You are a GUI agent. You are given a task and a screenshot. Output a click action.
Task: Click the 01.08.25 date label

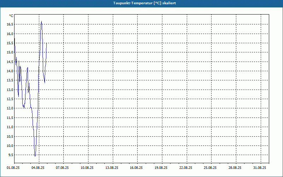(13, 168)
